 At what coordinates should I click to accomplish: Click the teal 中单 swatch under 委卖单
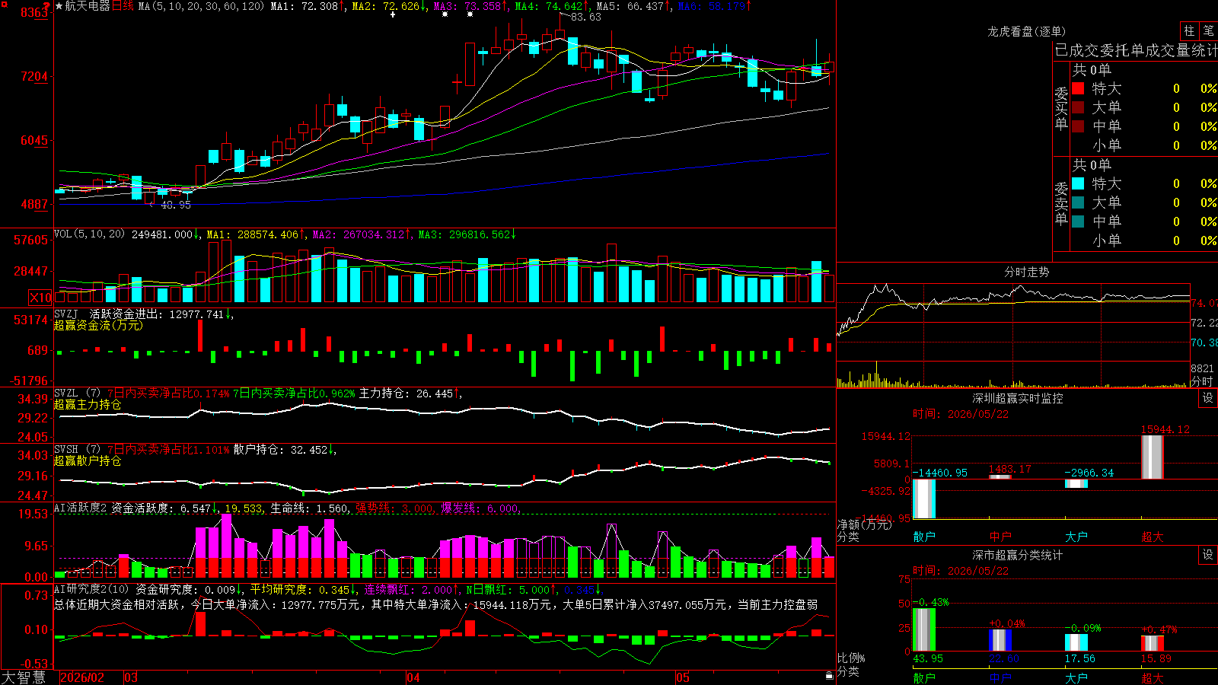pos(1078,221)
